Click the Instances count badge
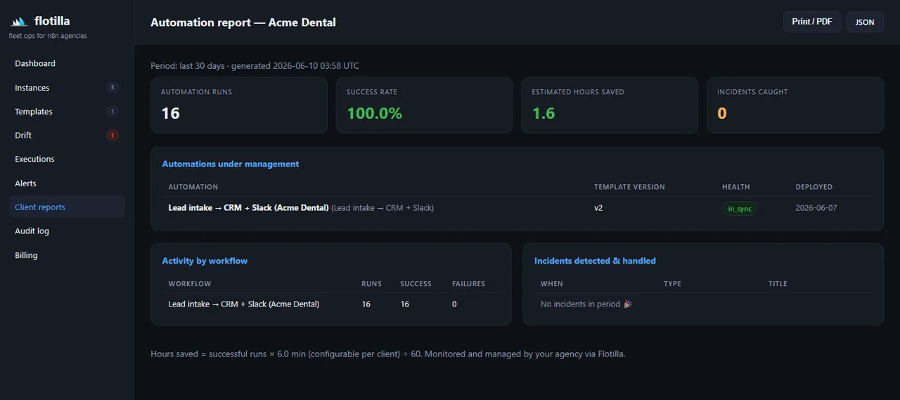The height and width of the screenshot is (400, 900). pyautogui.click(x=112, y=88)
